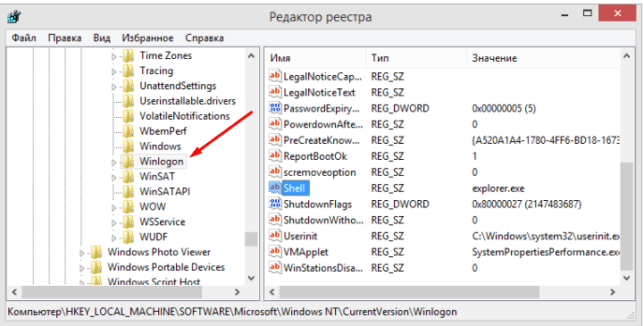The image size is (644, 326).
Task: Click the folder icon of WbemPerf key
Action: click(x=129, y=131)
